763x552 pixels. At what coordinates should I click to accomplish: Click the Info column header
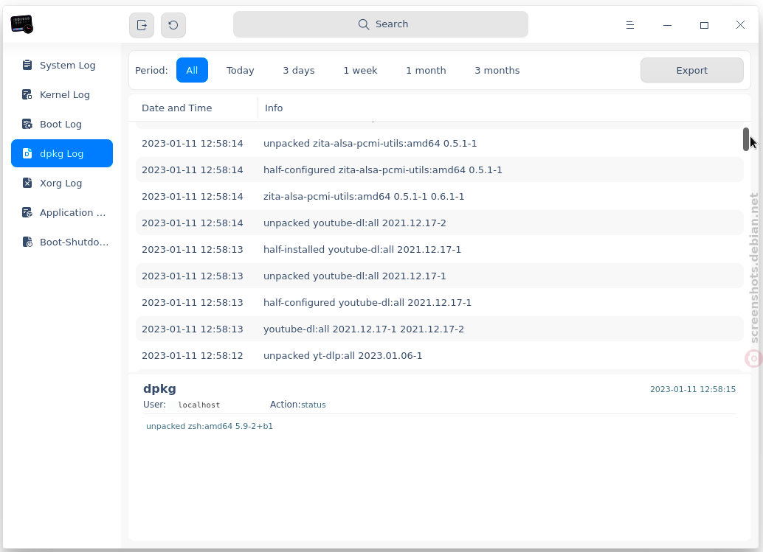tap(504, 108)
